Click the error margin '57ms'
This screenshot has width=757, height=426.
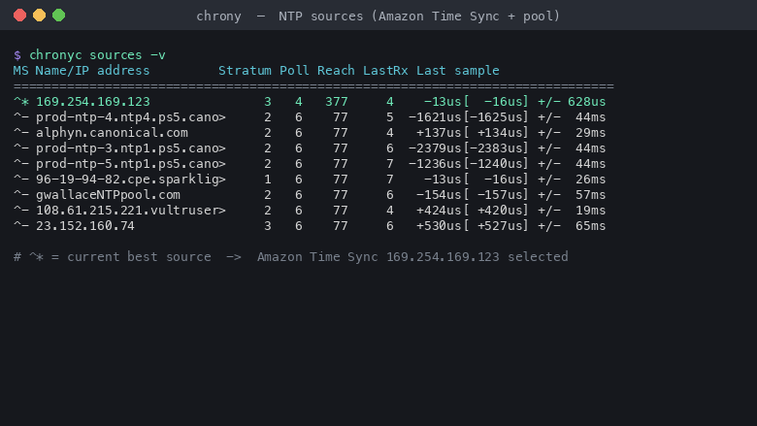(x=590, y=194)
